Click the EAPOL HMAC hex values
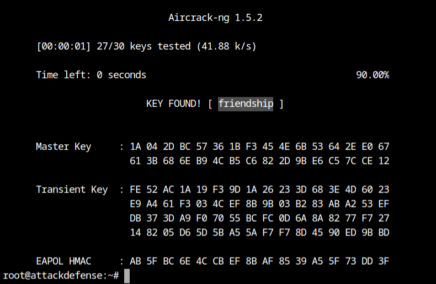This screenshot has width=436, height=284. (259, 261)
